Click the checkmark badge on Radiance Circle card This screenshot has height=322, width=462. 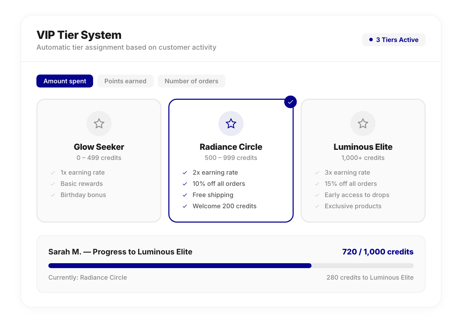pos(290,102)
